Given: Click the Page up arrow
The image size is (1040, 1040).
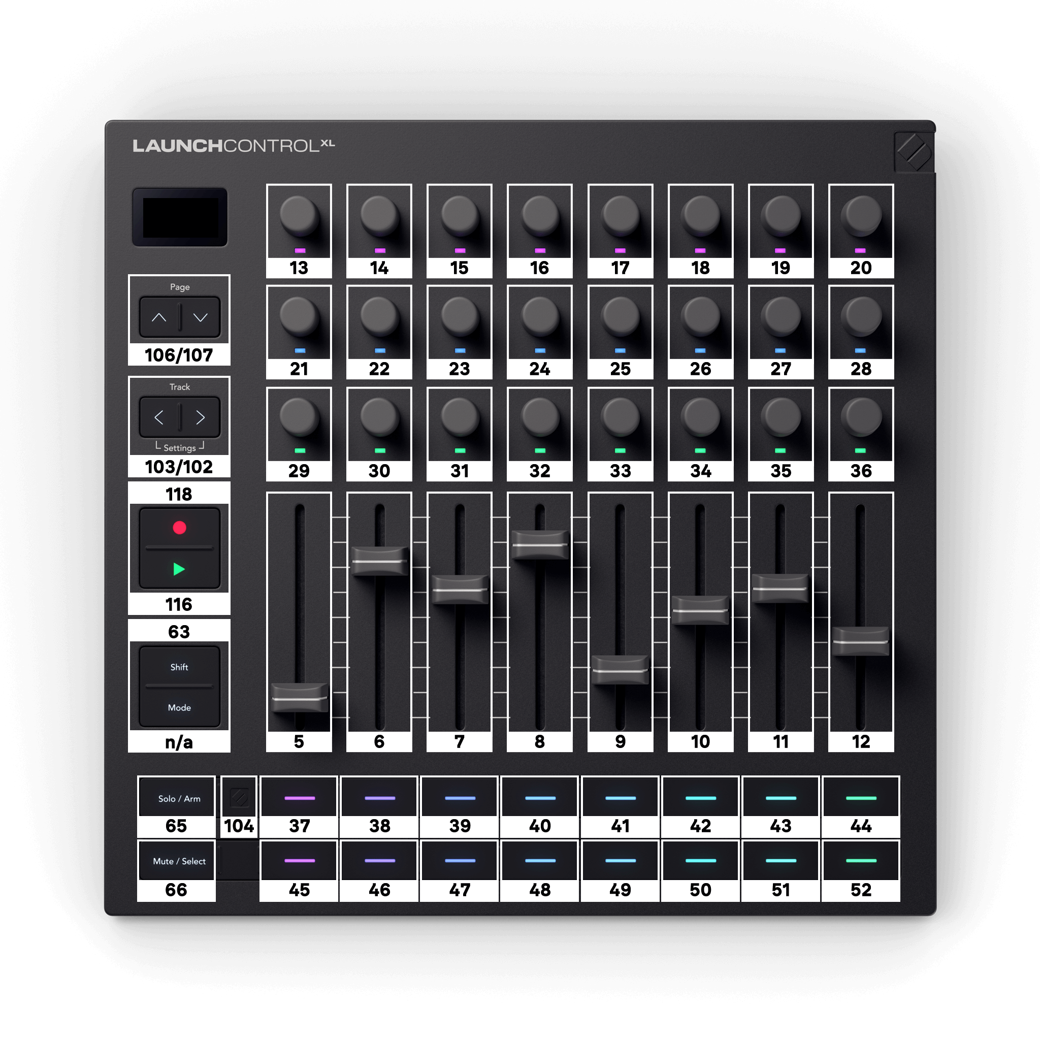Looking at the screenshot, I should (159, 317).
